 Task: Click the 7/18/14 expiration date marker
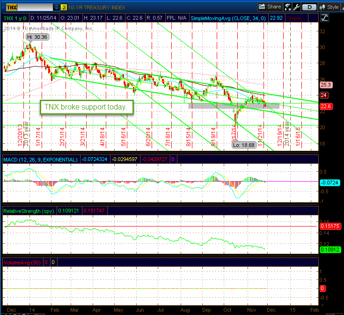168,137
